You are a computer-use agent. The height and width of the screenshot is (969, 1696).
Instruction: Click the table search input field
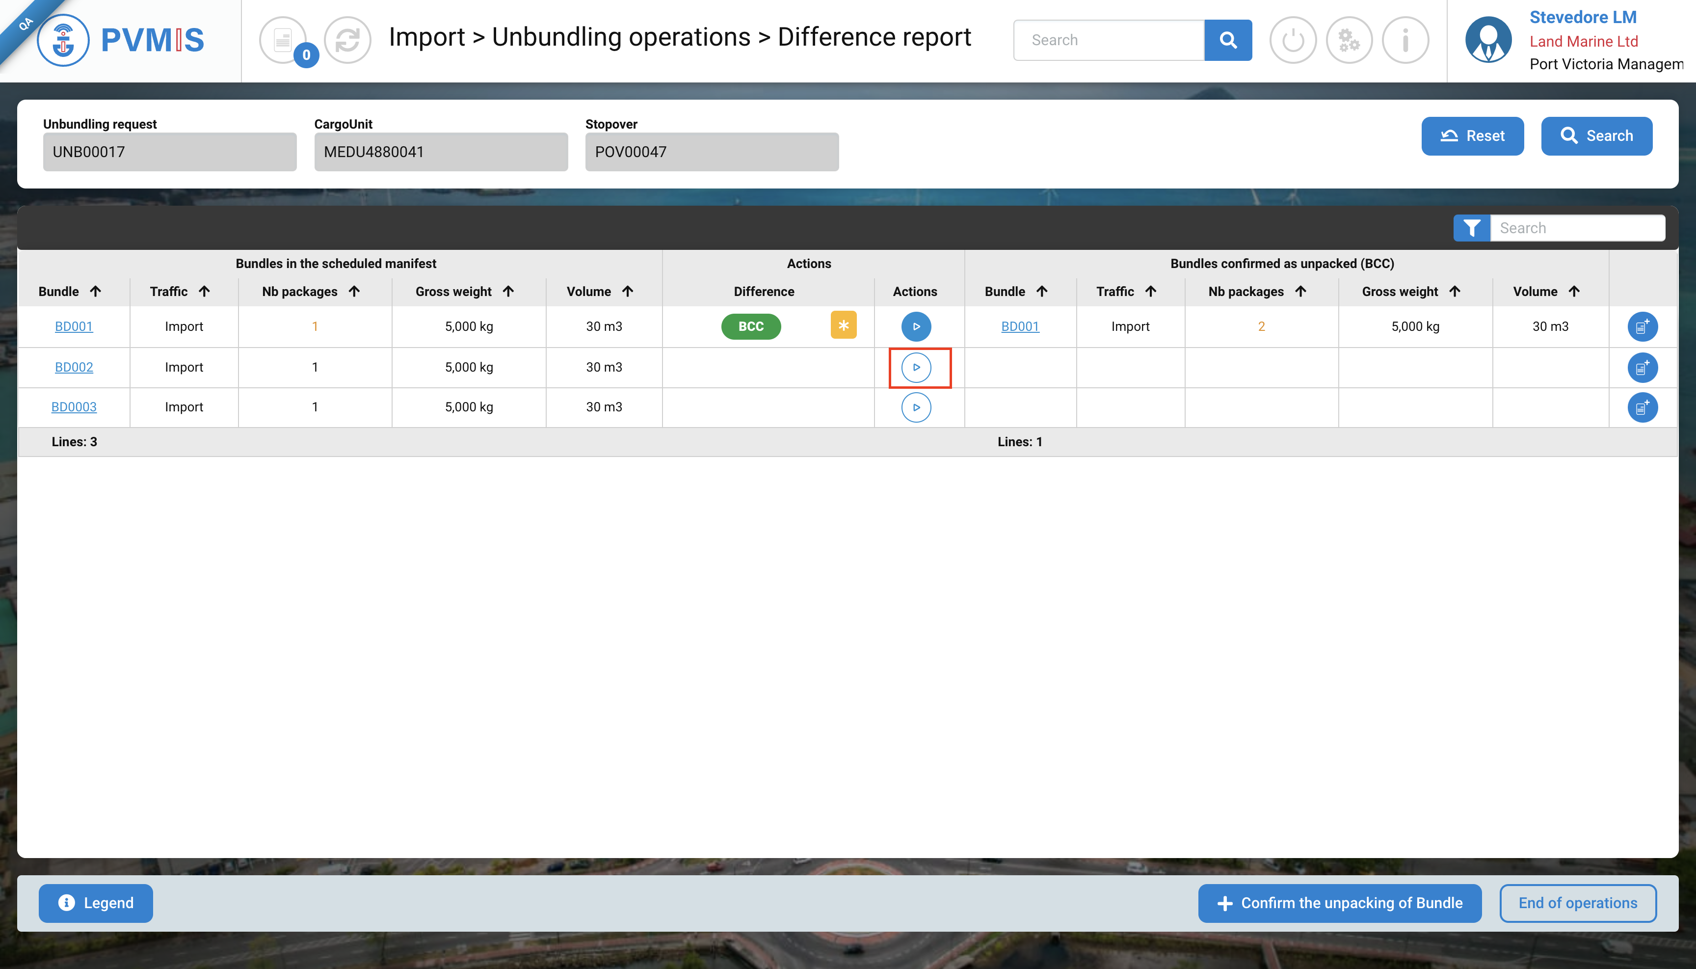(1577, 228)
